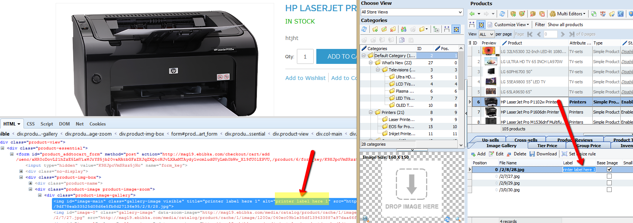The width and height of the screenshot is (633, 223).
Task: Go to previous products page
Action: tap(539, 34)
